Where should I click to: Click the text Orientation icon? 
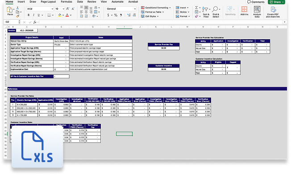(94, 16)
